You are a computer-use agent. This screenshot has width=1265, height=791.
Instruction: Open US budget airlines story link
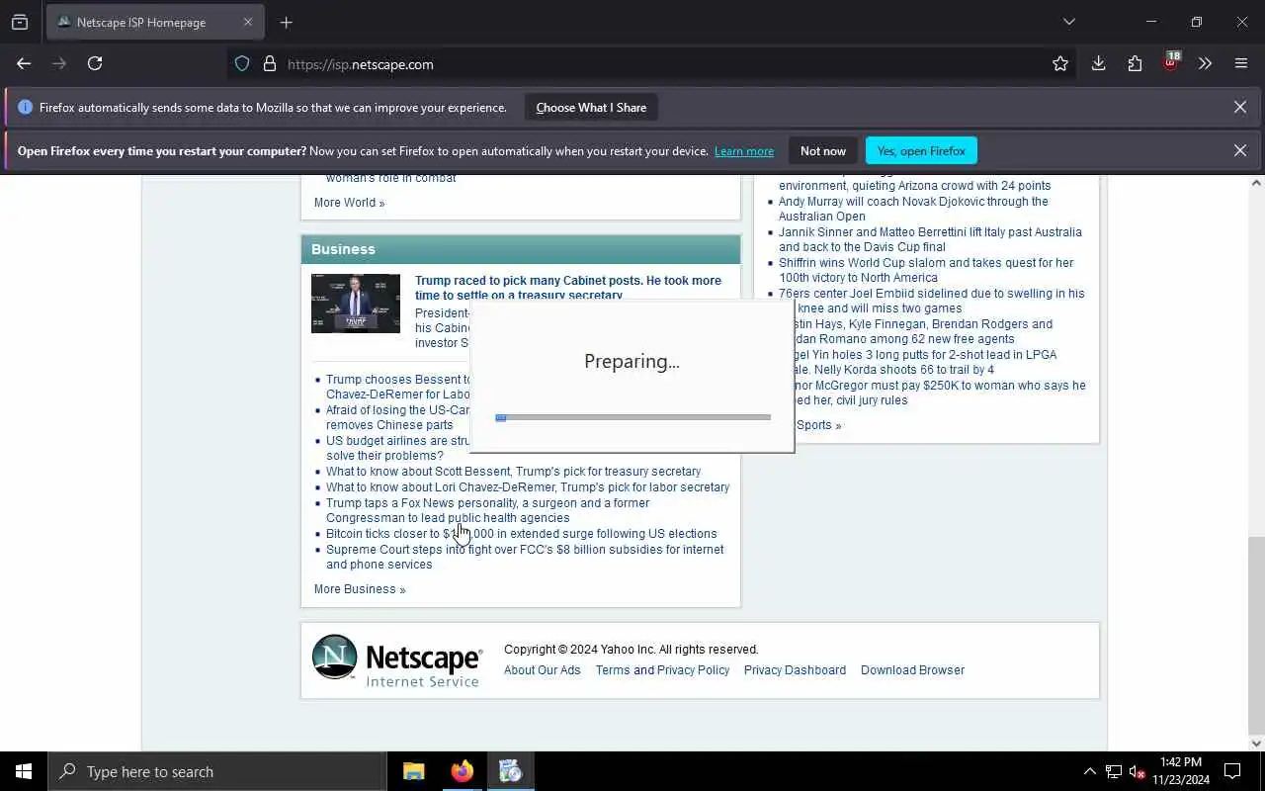pyautogui.click(x=398, y=448)
